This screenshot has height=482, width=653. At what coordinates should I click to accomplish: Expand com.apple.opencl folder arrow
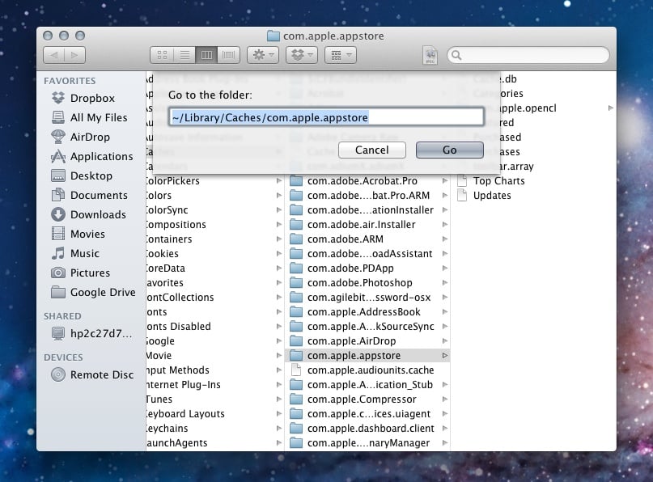(x=611, y=108)
